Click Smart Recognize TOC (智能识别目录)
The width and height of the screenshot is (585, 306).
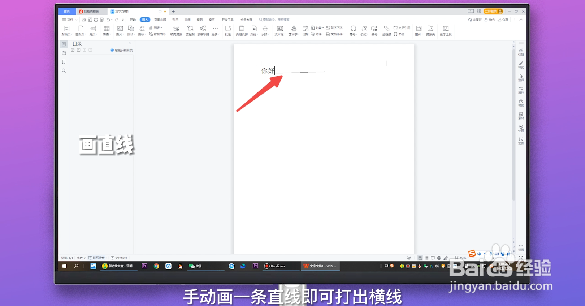122,50
